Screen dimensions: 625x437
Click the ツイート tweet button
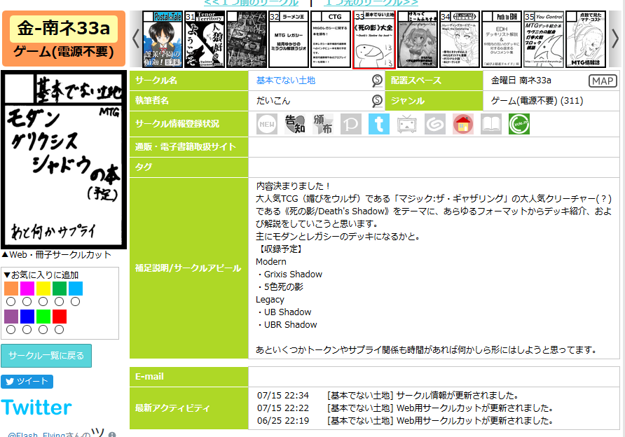[27, 381]
